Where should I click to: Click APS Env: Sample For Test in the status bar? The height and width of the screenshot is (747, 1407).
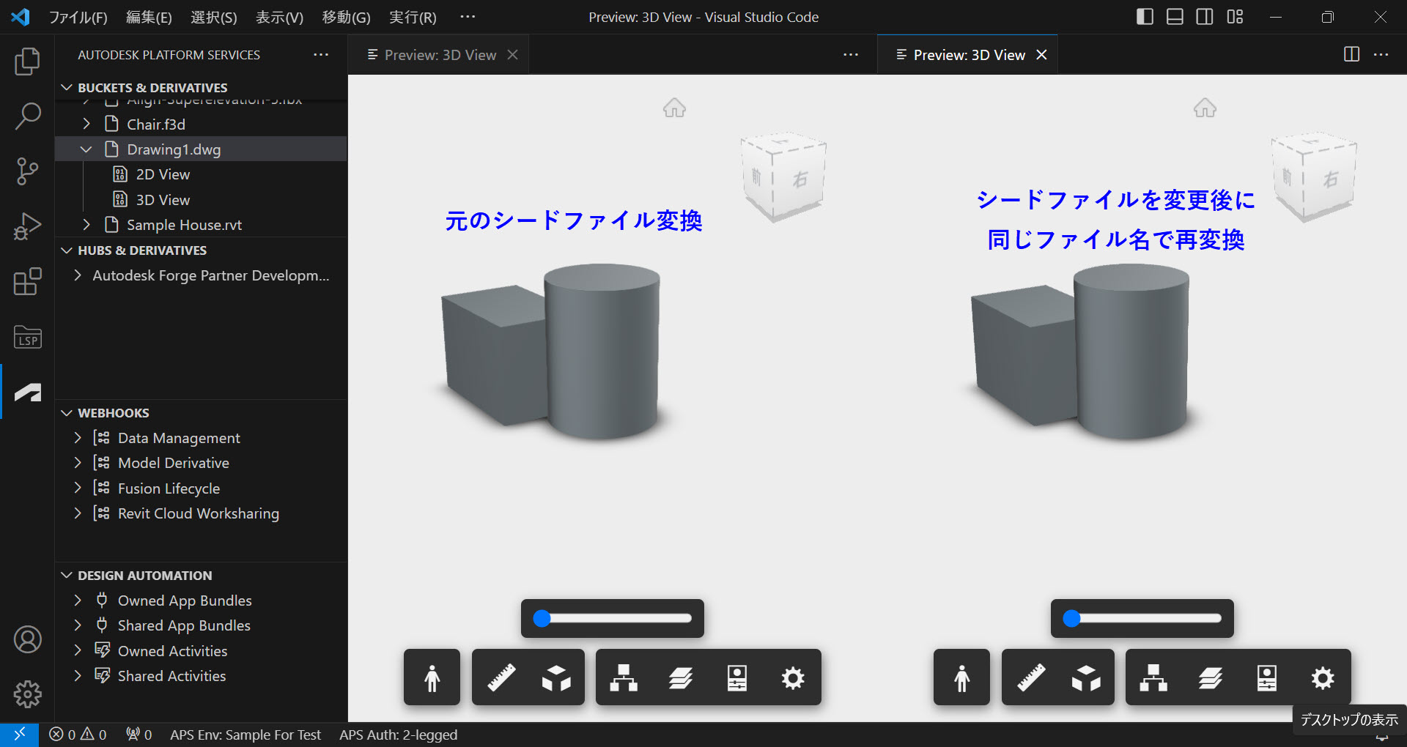click(x=245, y=735)
